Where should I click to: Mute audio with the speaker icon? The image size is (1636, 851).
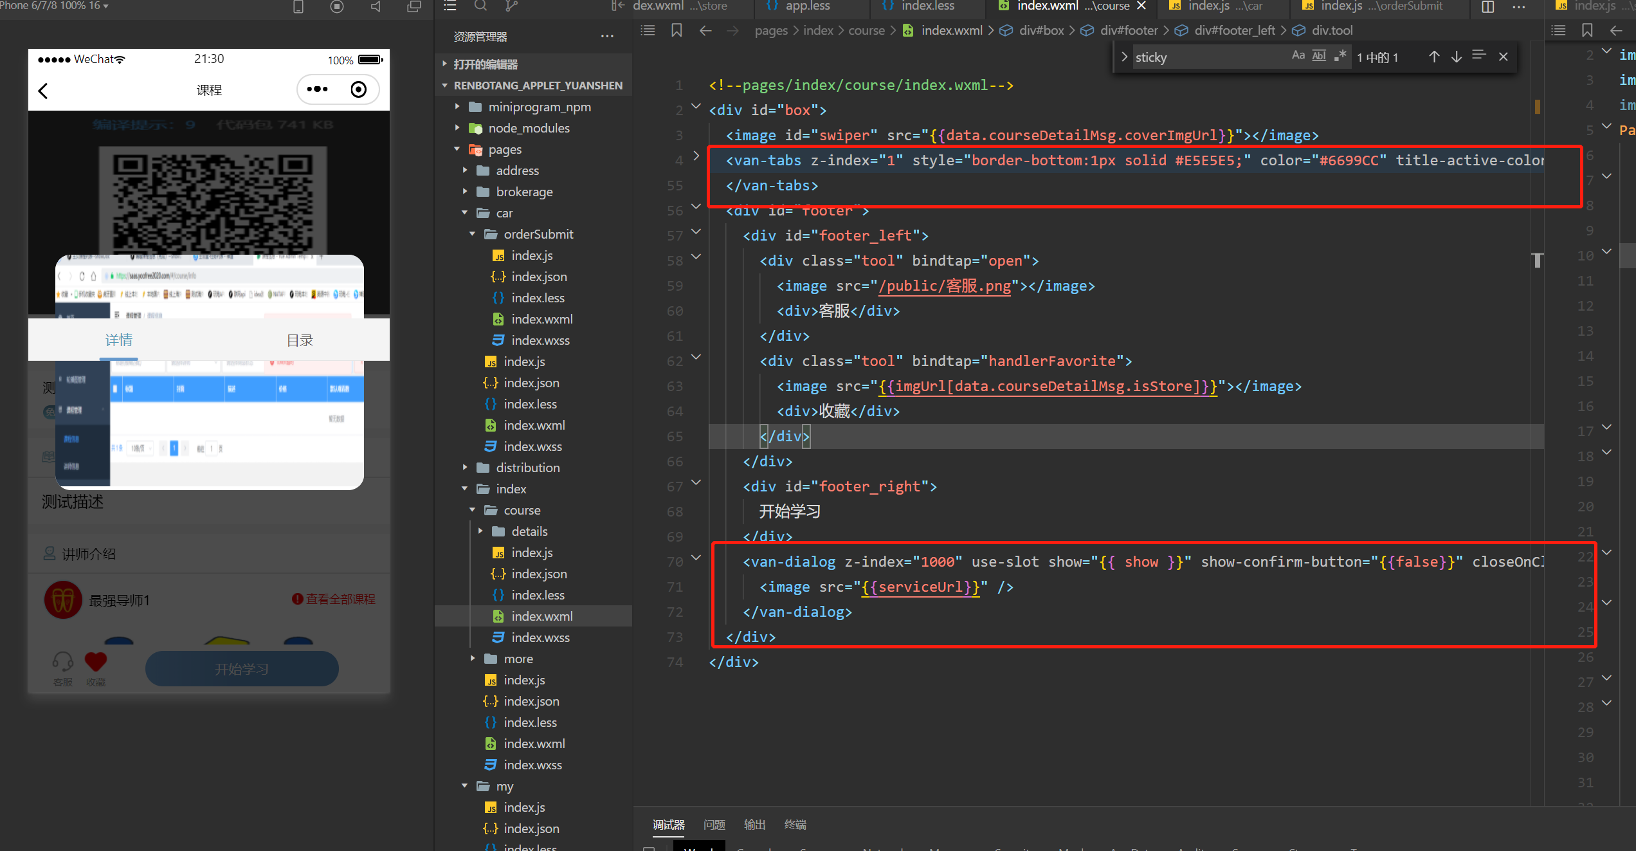pos(375,6)
